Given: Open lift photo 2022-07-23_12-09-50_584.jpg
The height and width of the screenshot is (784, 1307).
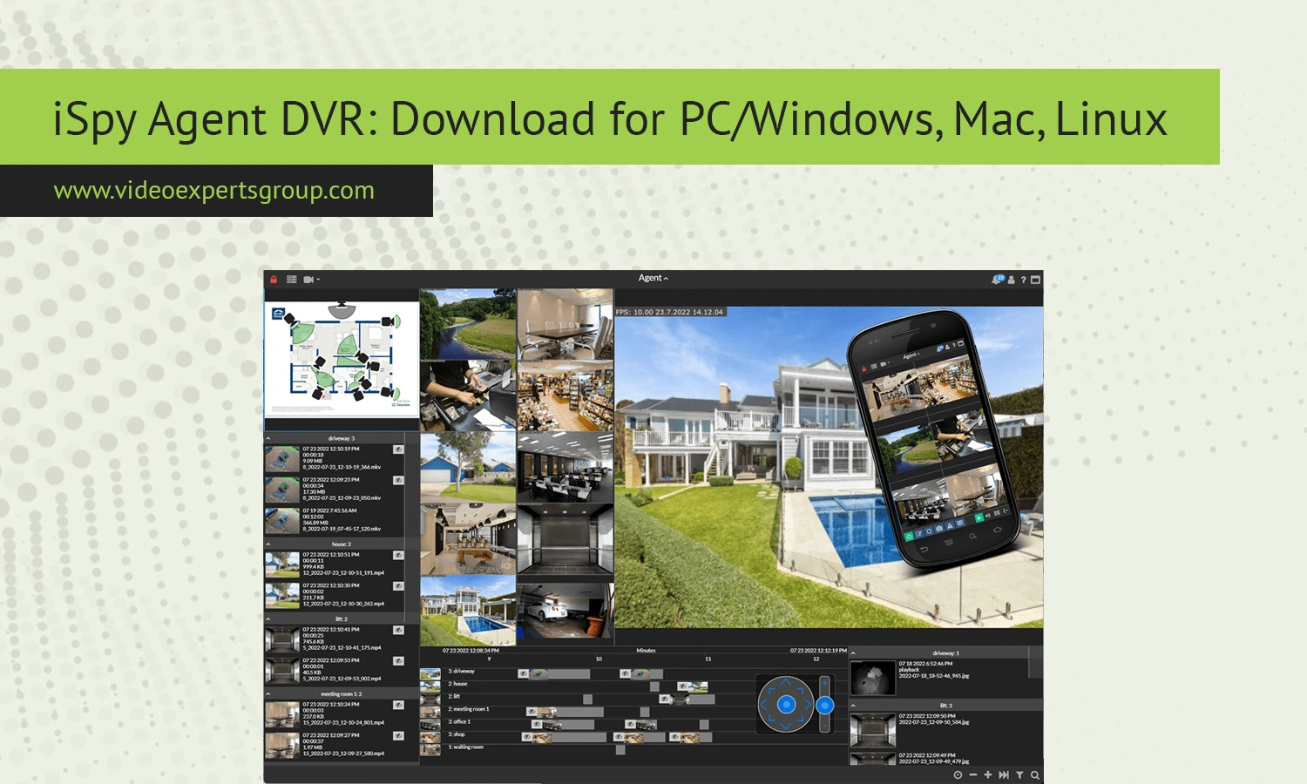Looking at the screenshot, I should 873,730.
